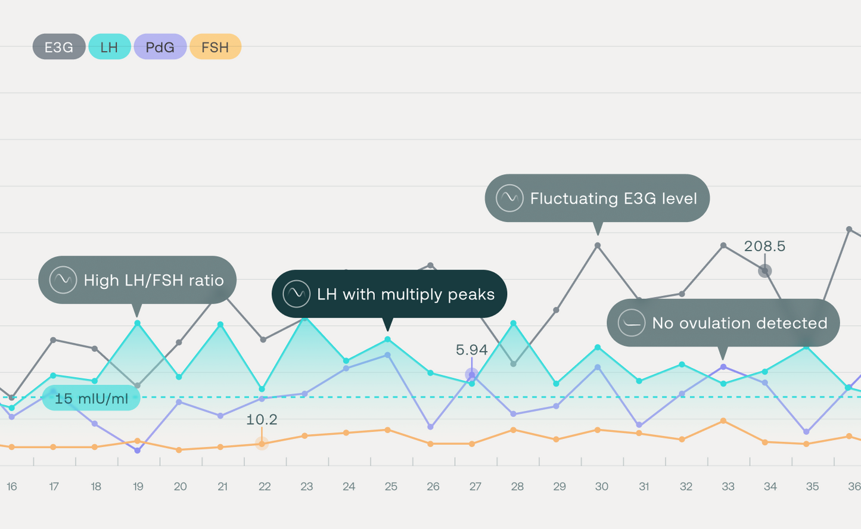Open the Fluctuating E3G level annotation

click(x=613, y=198)
